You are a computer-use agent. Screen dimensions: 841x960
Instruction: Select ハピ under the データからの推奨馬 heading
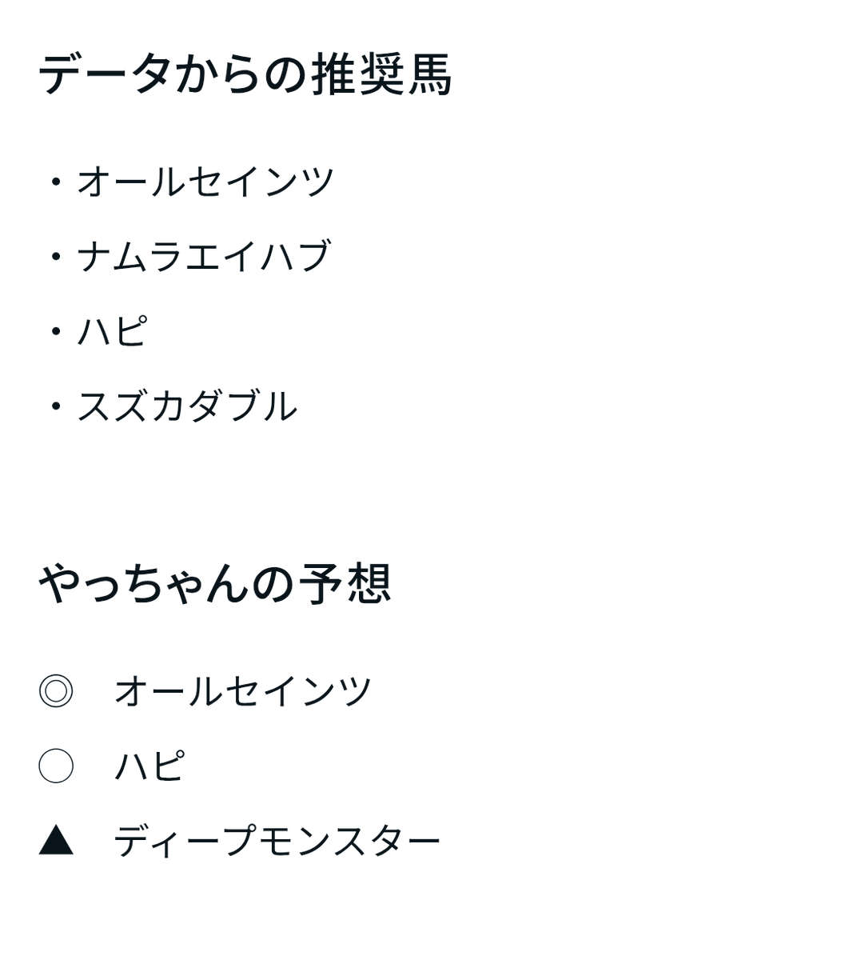113,331
